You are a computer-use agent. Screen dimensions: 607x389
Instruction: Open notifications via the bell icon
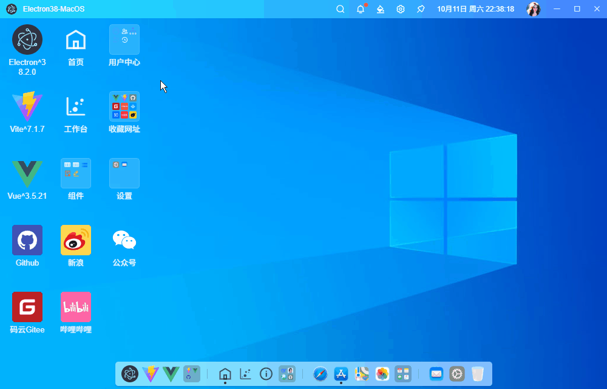coord(361,9)
